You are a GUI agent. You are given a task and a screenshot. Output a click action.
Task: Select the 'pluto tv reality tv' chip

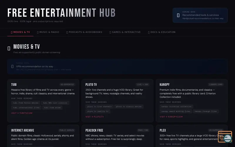click(98, 111)
